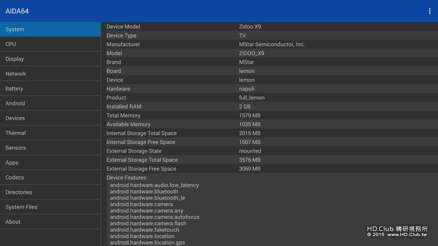
Task: Select External Storage Total Space value 3576 MB
Action: pyautogui.click(x=250, y=160)
